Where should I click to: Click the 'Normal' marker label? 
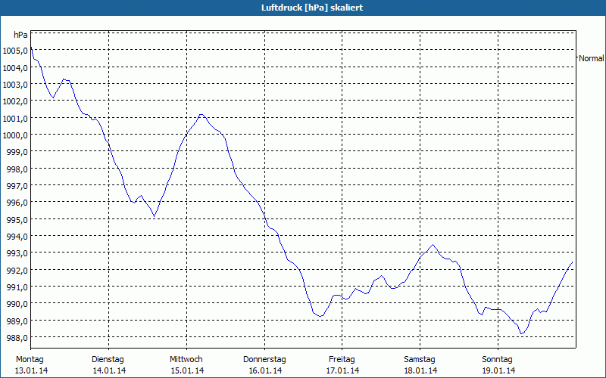click(592, 58)
